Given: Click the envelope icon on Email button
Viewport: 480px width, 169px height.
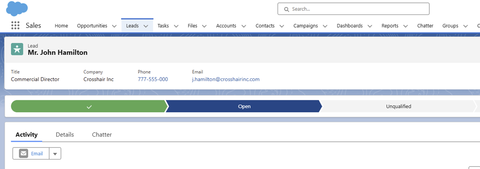Looking at the screenshot, I should pyautogui.click(x=24, y=153).
